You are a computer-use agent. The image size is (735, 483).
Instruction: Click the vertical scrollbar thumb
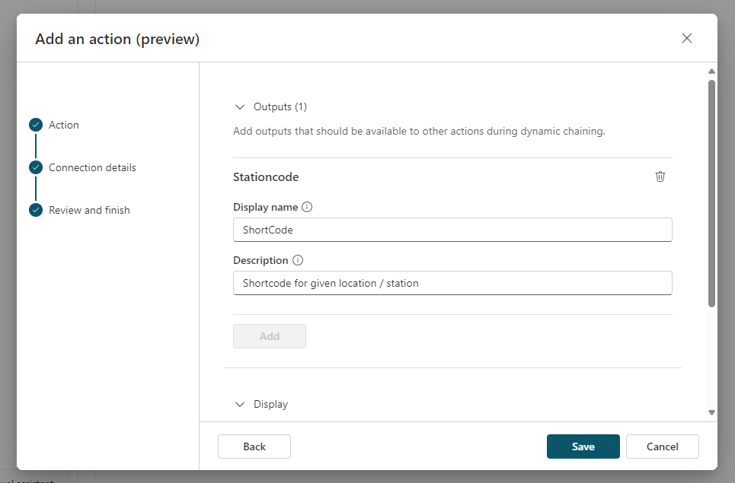(711, 190)
